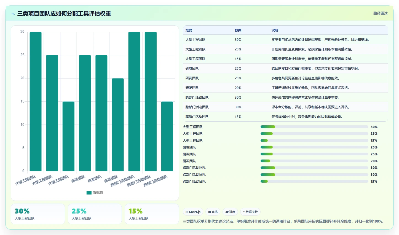Click the footnote starting 三类团队权重分别代表建议起点
Screen dimensions: 399x235
284,221
